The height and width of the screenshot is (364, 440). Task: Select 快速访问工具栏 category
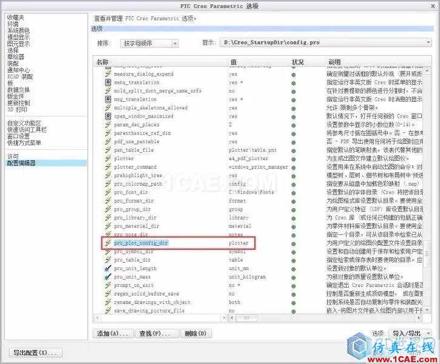pos(27,130)
